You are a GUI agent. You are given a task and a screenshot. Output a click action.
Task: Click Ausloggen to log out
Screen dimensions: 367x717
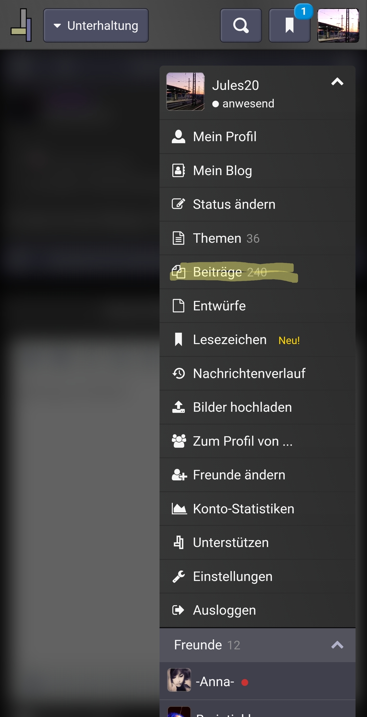click(258, 610)
